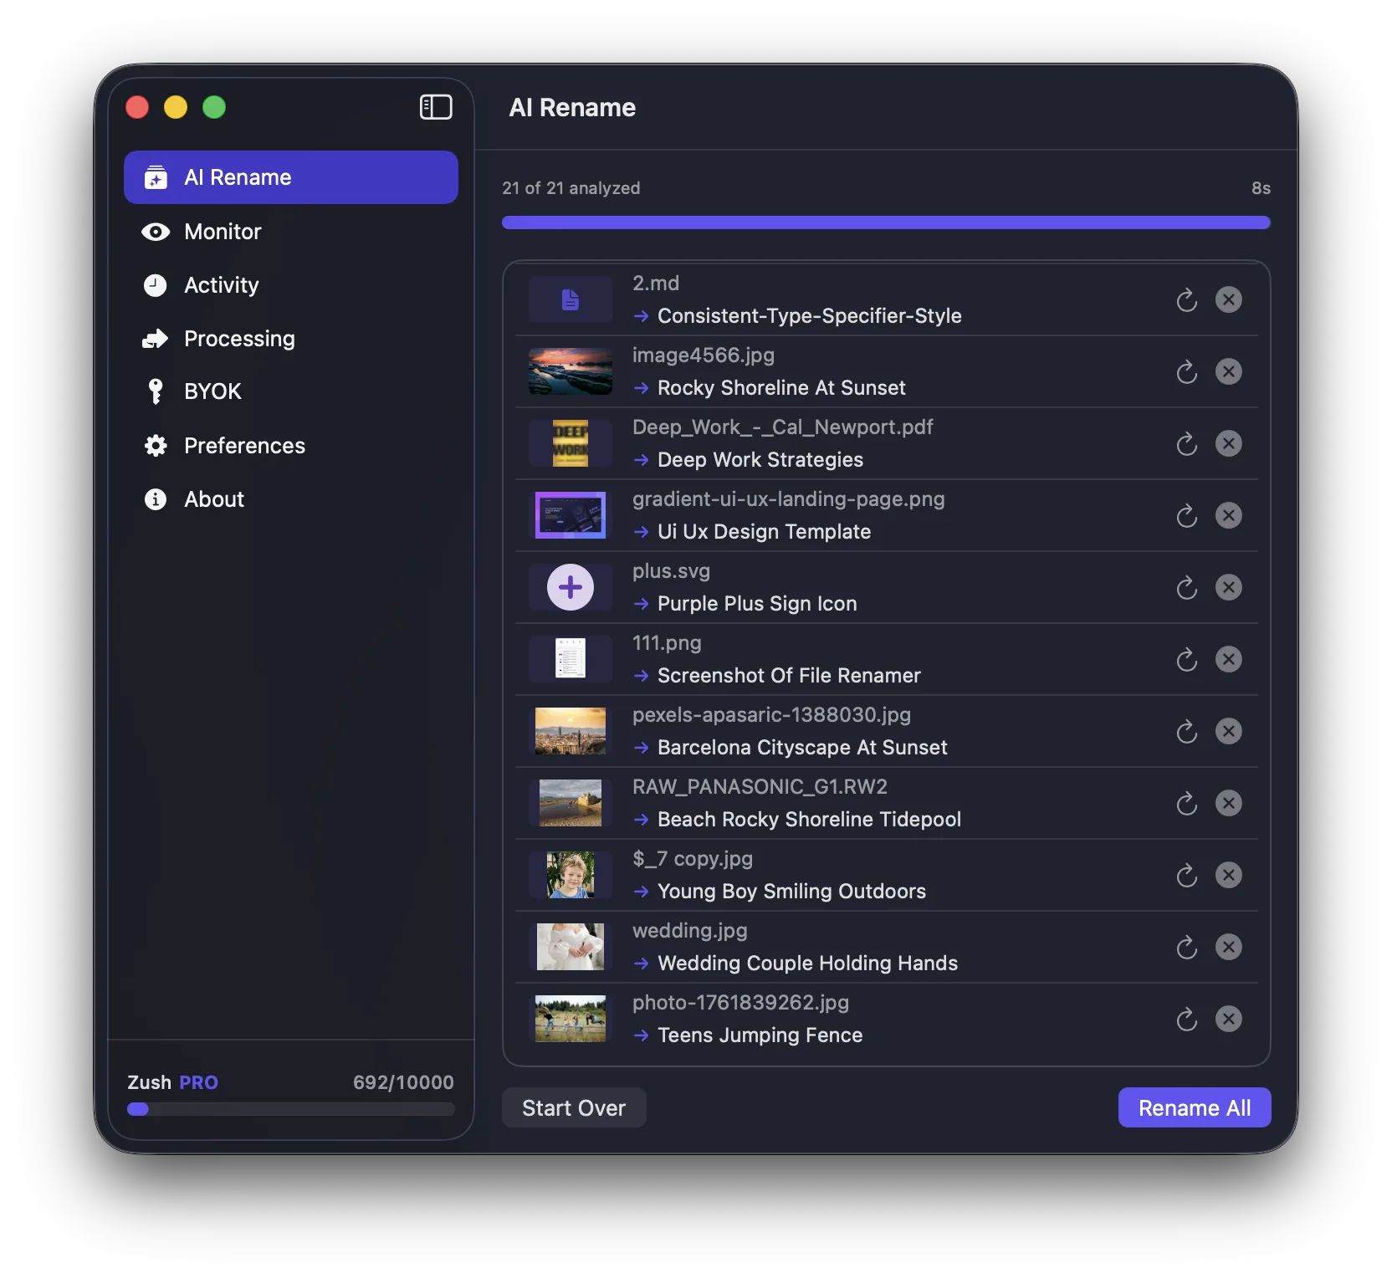Regenerate name for Deep_Work_-_Cal_Newport.pdf
Image resolution: width=1392 pixels, height=1278 pixels.
point(1186,444)
